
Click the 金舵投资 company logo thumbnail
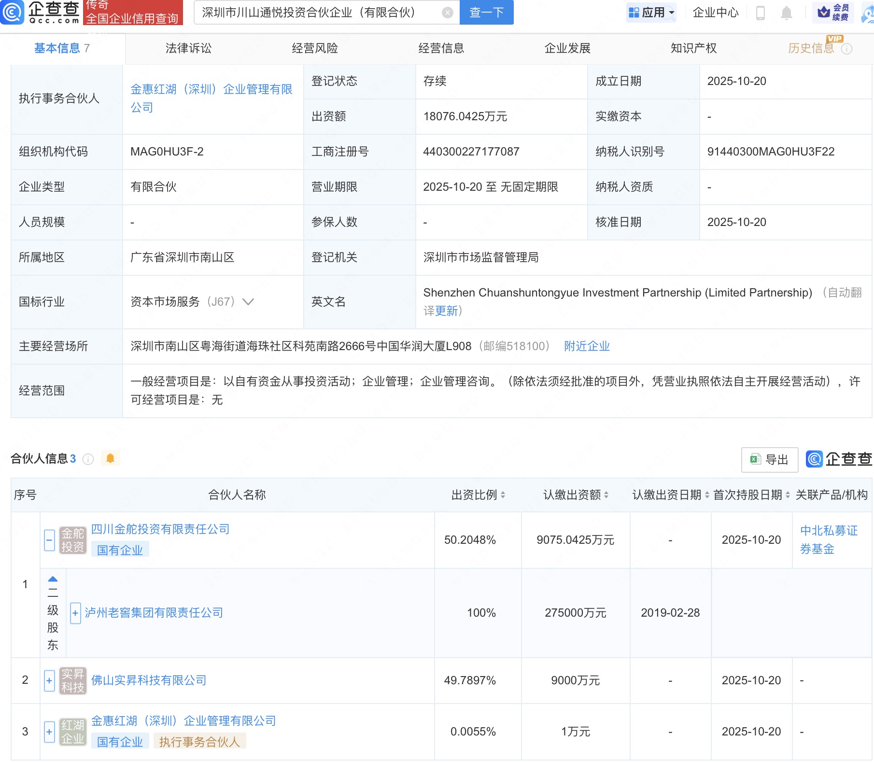pos(72,540)
